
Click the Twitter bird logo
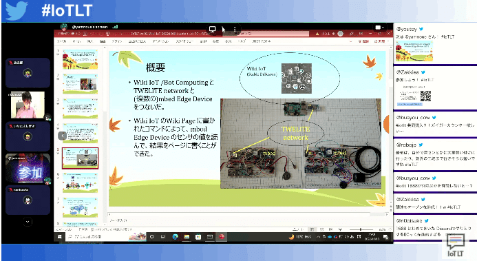coord(17,10)
